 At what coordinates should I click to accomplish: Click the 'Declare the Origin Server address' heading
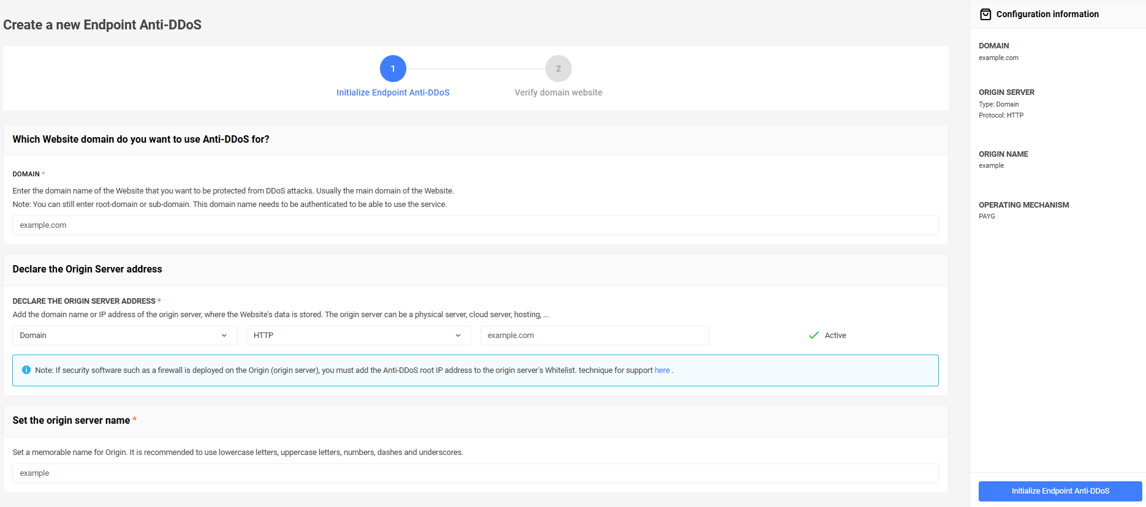[87, 269]
